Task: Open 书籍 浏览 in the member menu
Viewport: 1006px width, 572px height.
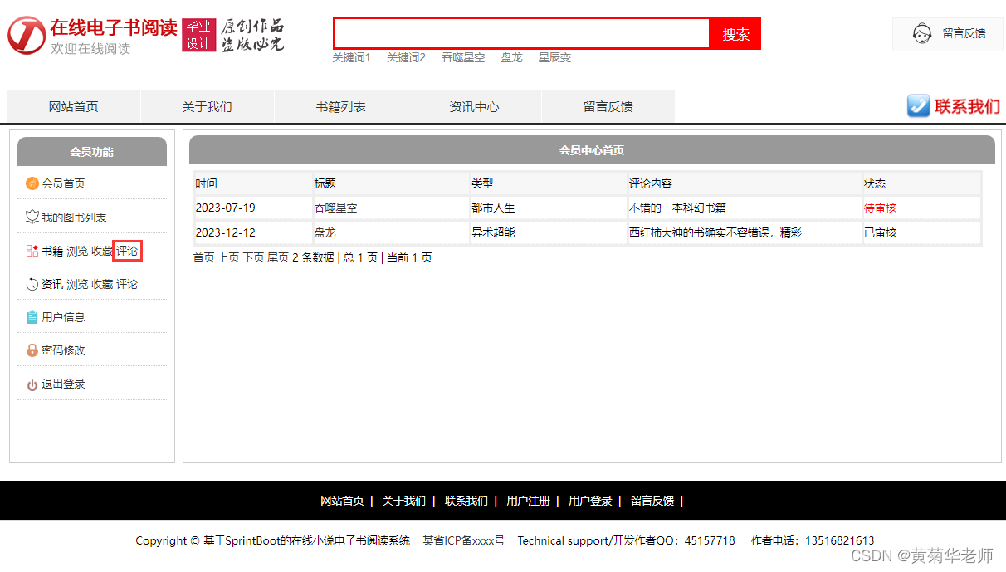Action: point(77,251)
